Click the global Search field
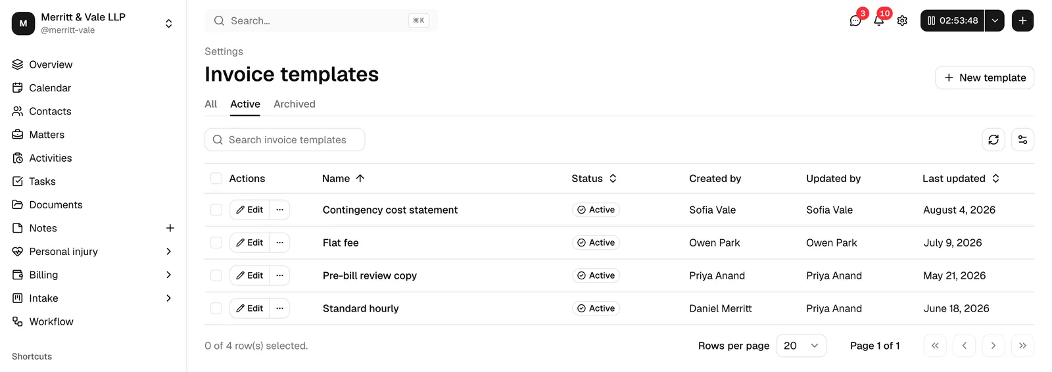1052x372 pixels. coord(321,21)
